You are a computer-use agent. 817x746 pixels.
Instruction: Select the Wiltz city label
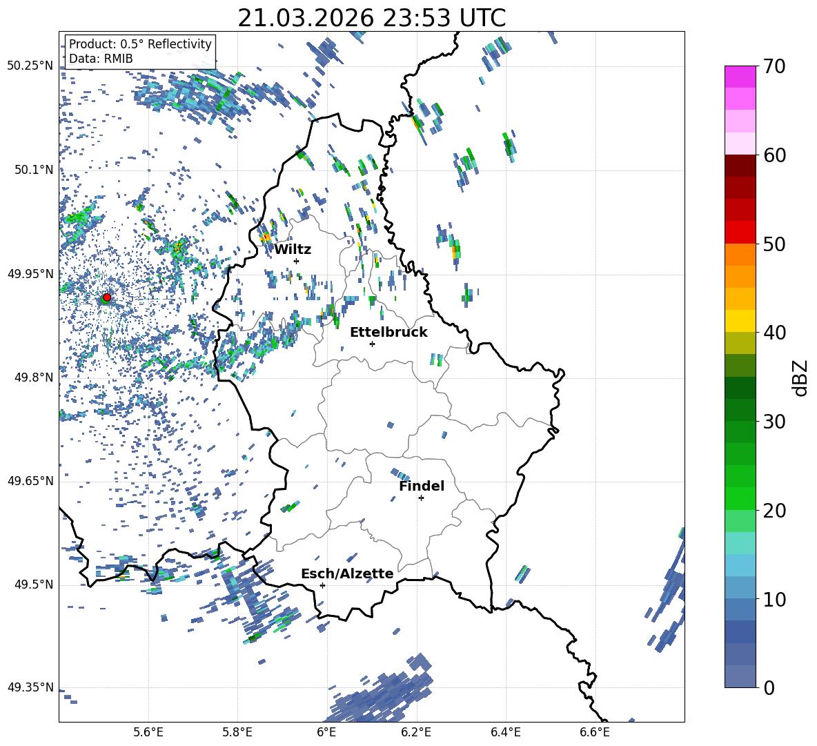point(293,250)
